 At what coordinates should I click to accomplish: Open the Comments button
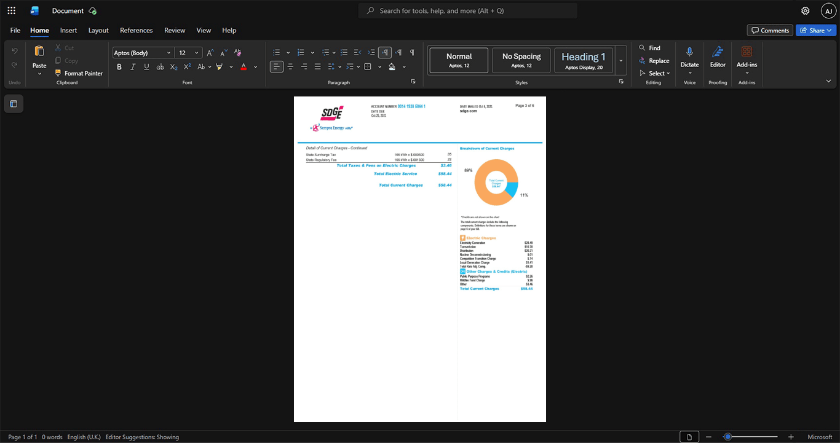pyautogui.click(x=770, y=30)
